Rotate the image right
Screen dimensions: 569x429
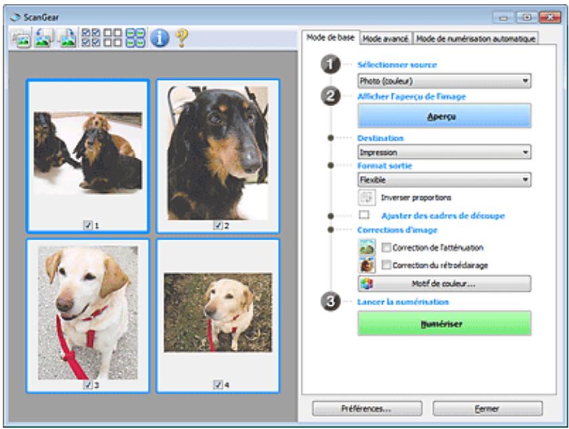[x=67, y=38]
